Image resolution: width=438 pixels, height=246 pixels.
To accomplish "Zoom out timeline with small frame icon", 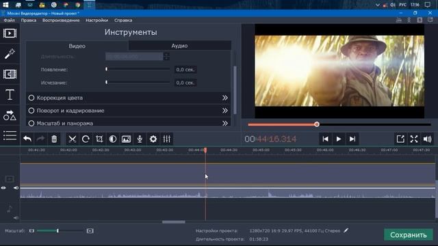I will 31,231.
